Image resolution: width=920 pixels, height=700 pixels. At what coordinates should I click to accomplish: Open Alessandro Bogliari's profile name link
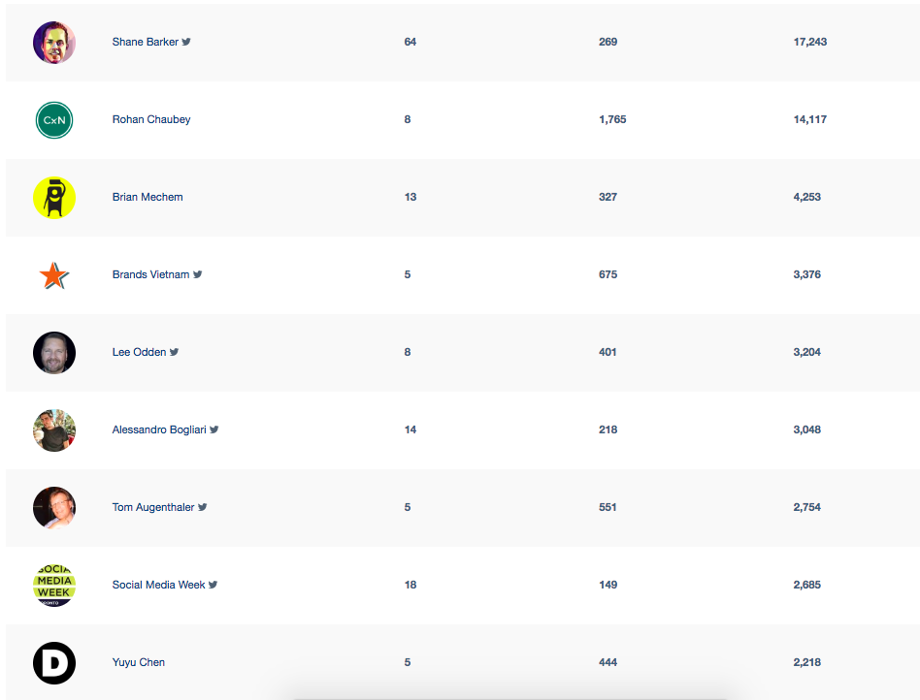159,430
